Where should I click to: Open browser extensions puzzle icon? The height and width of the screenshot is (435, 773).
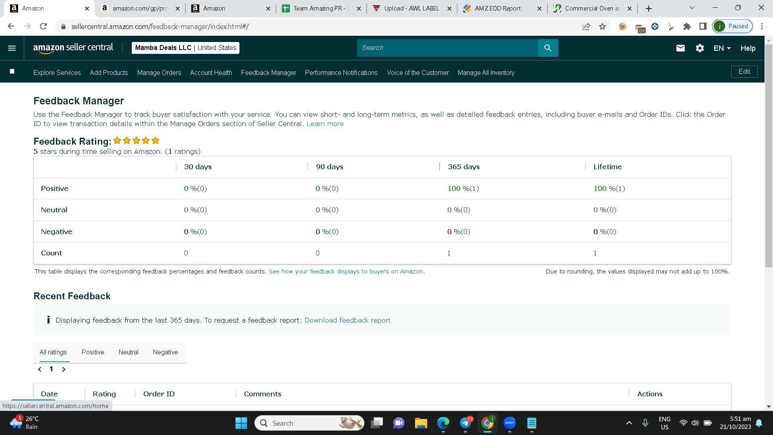coord(687,27)
